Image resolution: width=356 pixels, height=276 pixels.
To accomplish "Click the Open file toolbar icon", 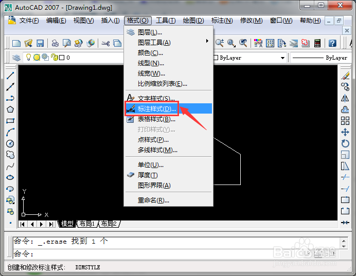I will tap(28, 43).
